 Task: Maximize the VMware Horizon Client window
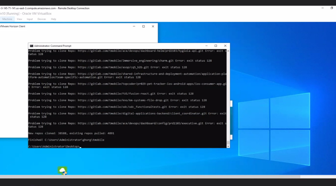[143, 26]
